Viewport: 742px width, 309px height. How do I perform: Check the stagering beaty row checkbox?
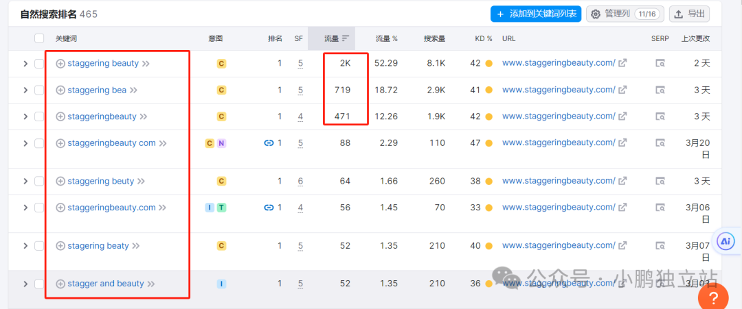pos(39,245)
